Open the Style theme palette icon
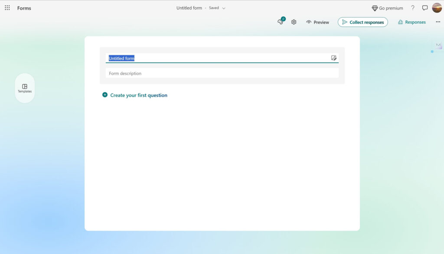444x254 pixels. pyautogui.click(x=281, y=22)
